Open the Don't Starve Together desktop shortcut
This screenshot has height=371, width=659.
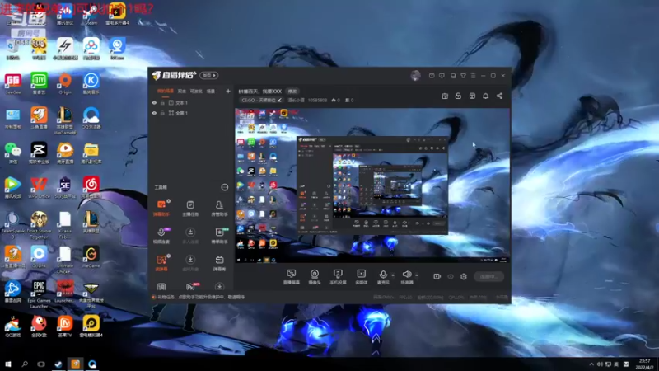pos(39,225)
